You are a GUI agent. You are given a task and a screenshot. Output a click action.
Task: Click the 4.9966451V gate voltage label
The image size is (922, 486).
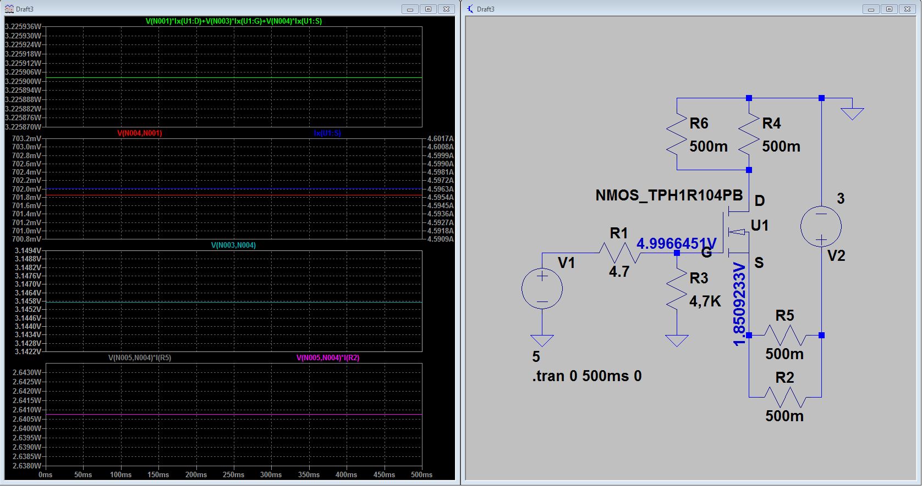tap(677, 243)
